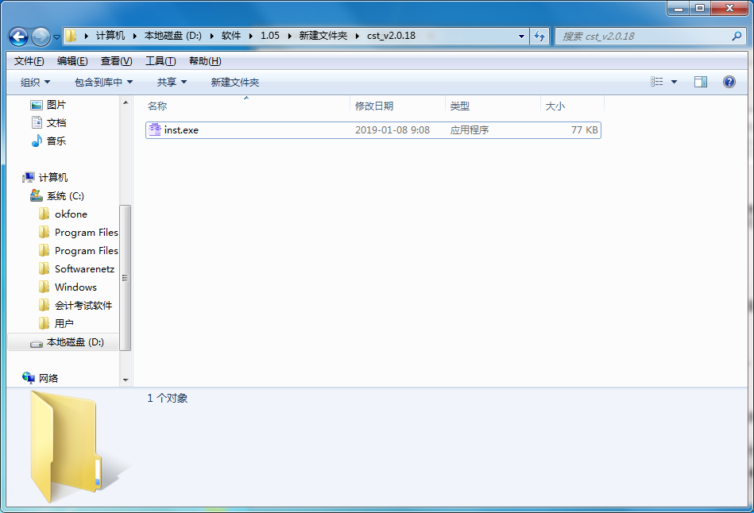Click the sidebar scroll up arrow
Screen dimensions: 754x513
pos(126,102)
